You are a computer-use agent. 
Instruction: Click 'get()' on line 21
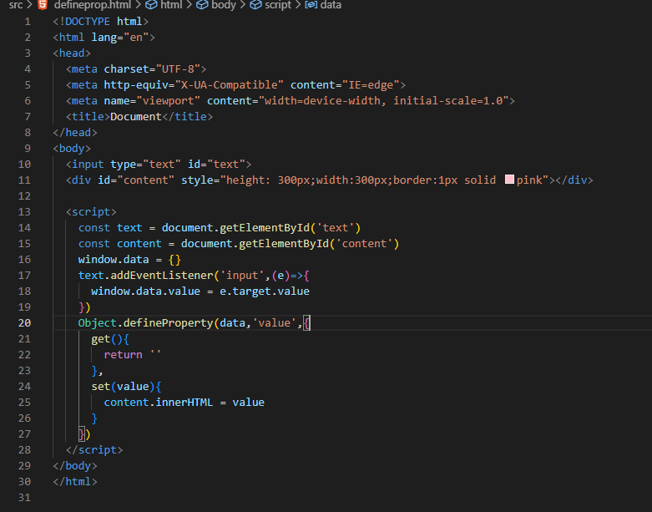pos(107,339)
